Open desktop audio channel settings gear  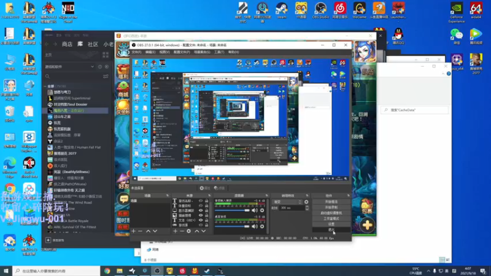click(x=262, y=226)
